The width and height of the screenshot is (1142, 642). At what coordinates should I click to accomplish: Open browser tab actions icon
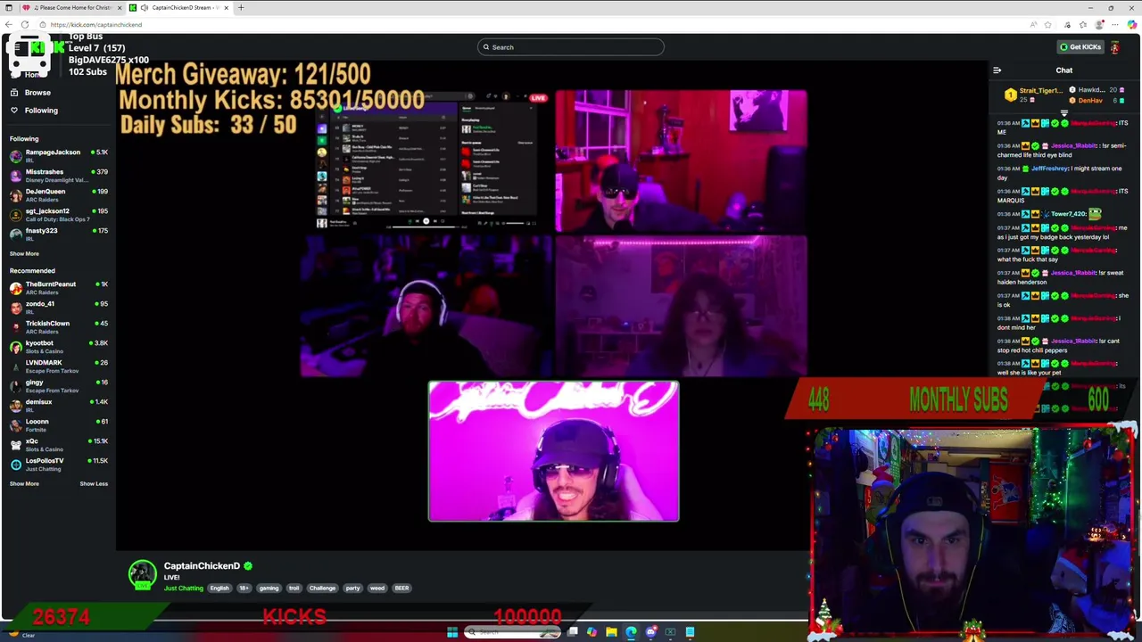coord(9,7)
